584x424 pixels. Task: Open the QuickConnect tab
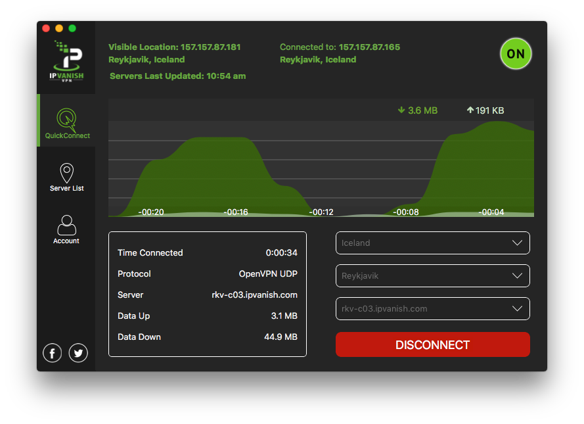tap(67, 120)
